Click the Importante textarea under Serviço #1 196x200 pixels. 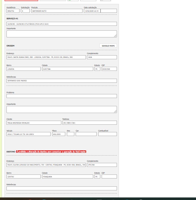62,34
